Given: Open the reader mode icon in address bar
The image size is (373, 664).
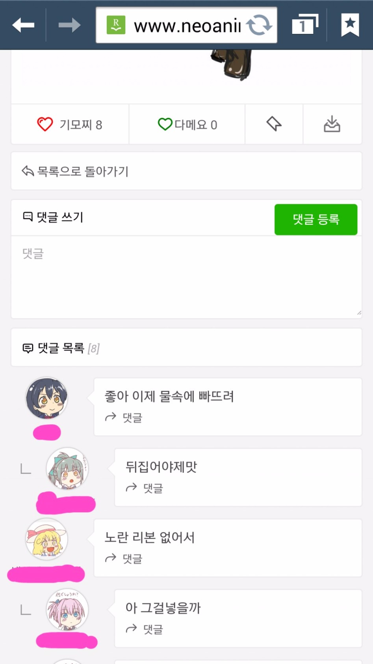Looking at the screenshot, I should (116, 25).
